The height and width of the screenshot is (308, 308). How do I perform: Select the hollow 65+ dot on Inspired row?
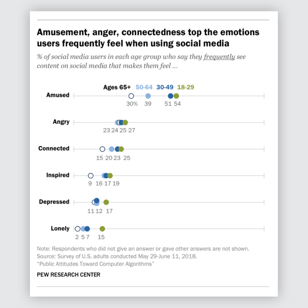click(x=90, y=176)
